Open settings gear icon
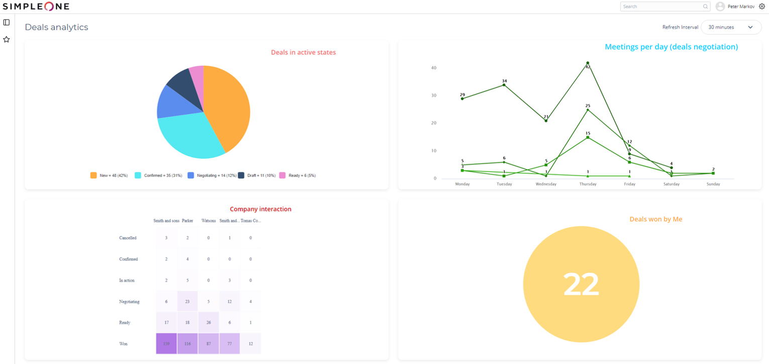Viewport: 769px width, 364px height. [762, 7]
